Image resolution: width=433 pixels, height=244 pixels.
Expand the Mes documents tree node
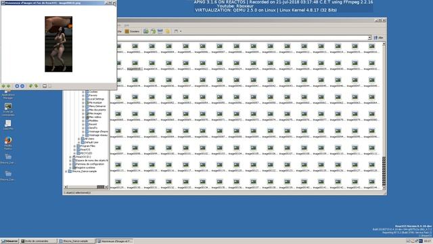(83, 110)
